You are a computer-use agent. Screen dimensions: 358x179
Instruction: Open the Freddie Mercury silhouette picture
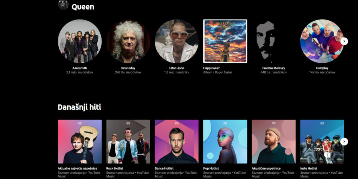point(274,41)
